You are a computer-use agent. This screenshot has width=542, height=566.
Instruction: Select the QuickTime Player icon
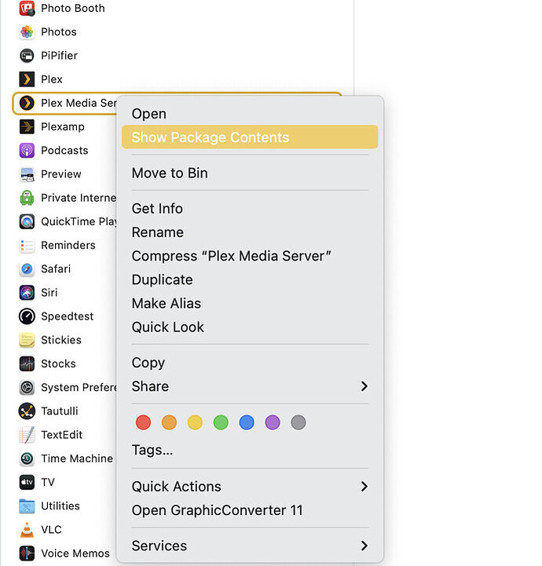(x=27, y=221)
